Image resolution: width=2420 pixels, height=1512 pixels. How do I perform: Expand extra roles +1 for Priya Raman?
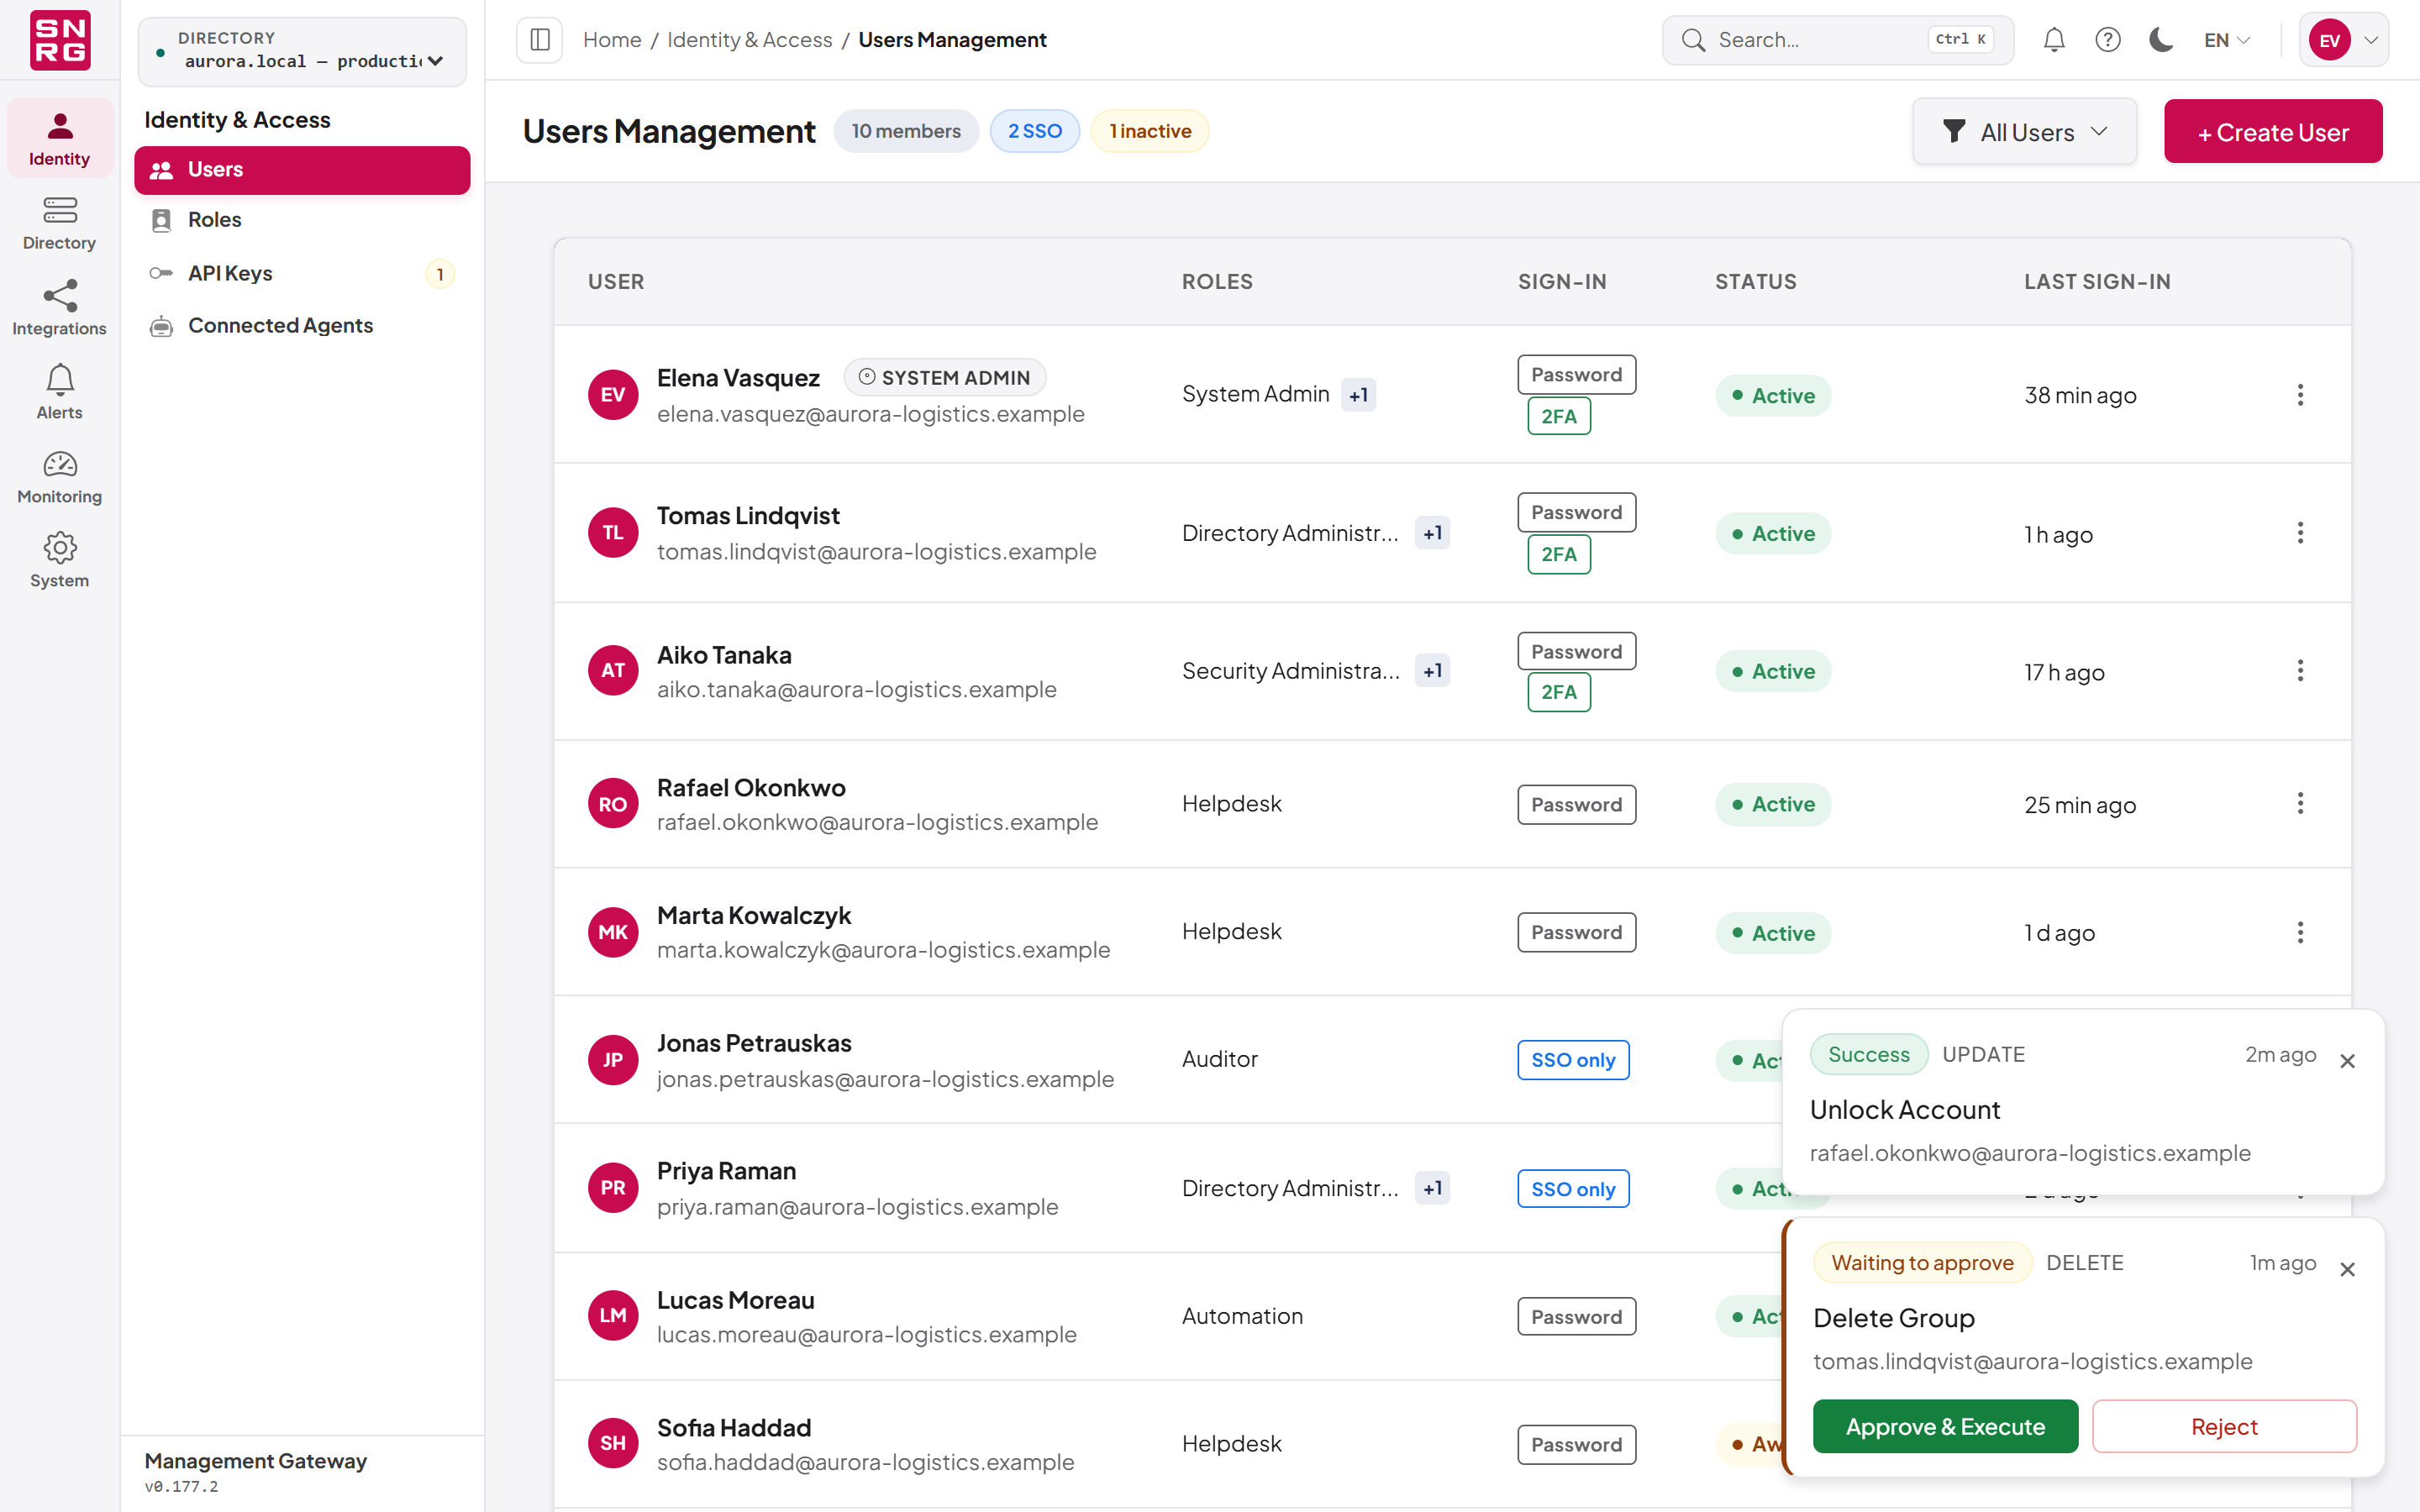click(x=1433, y=1188)
